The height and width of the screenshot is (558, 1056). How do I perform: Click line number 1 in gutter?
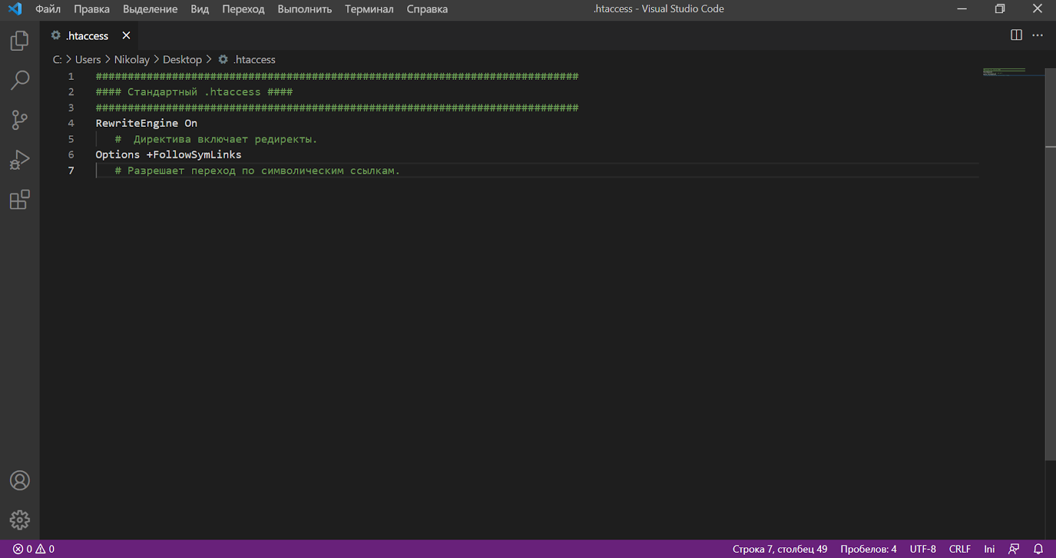tap(71, 76)
